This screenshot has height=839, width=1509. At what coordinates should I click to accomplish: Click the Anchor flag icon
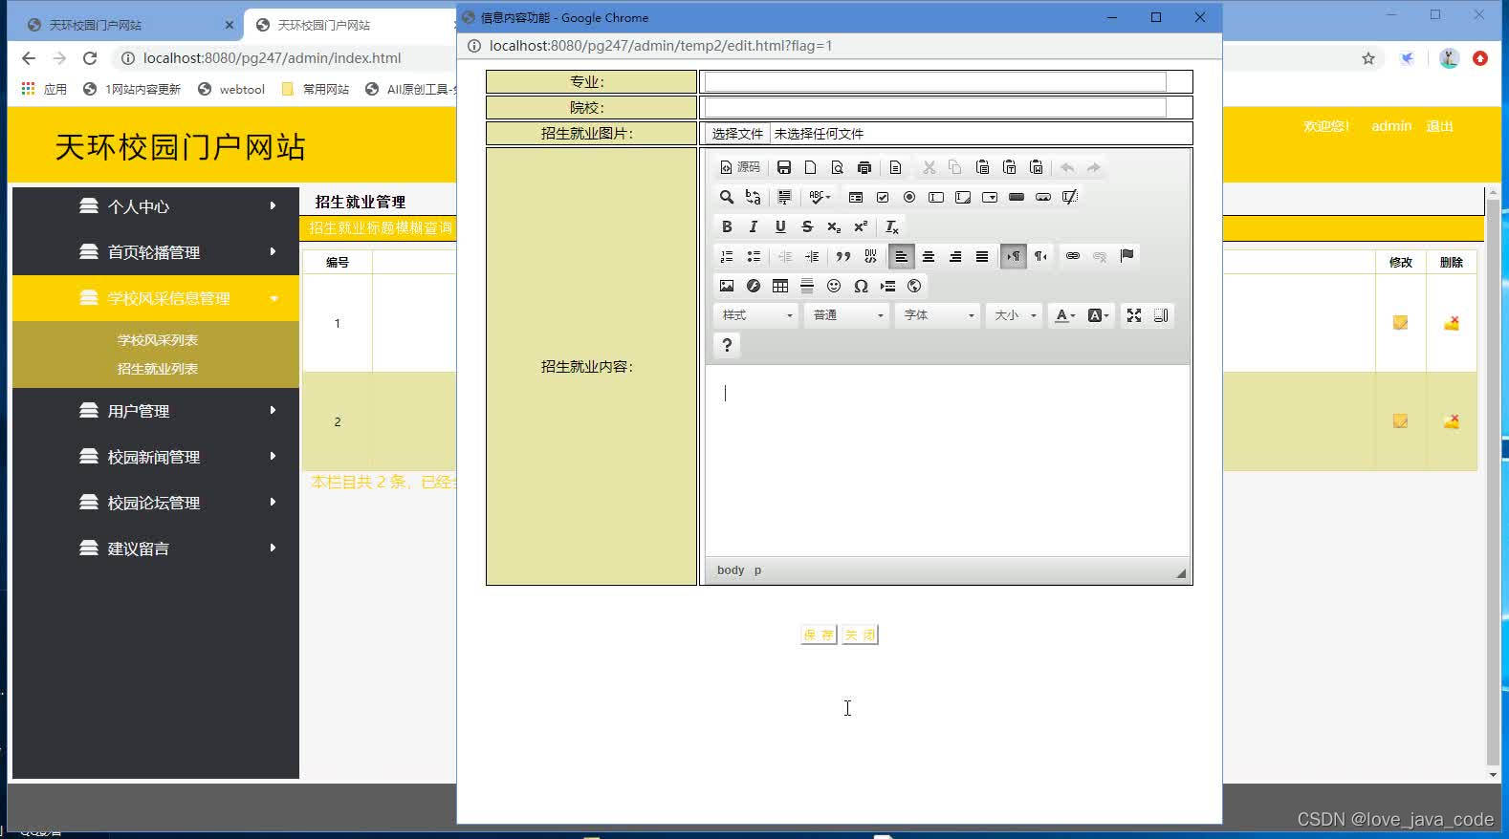pos(1126,256)
